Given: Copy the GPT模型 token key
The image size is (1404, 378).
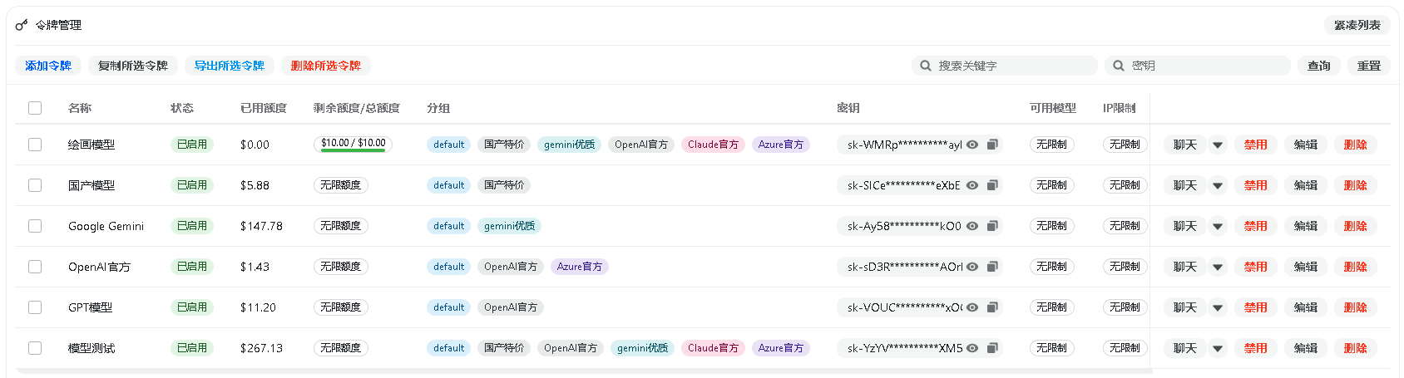Looking at the screenshot, I should pyautogui.click(x=992, y=307).
